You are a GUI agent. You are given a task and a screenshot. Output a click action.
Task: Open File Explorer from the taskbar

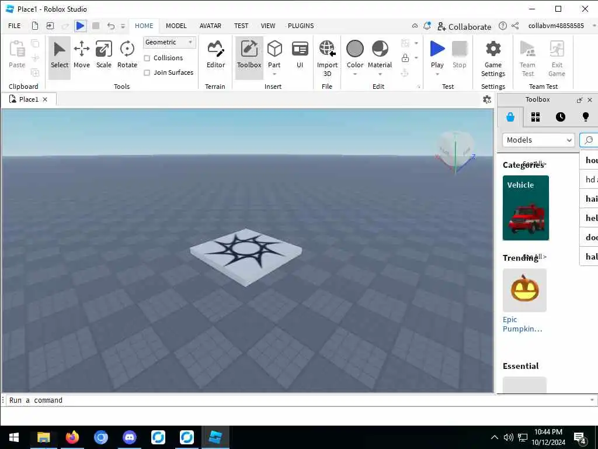point(43,437)
